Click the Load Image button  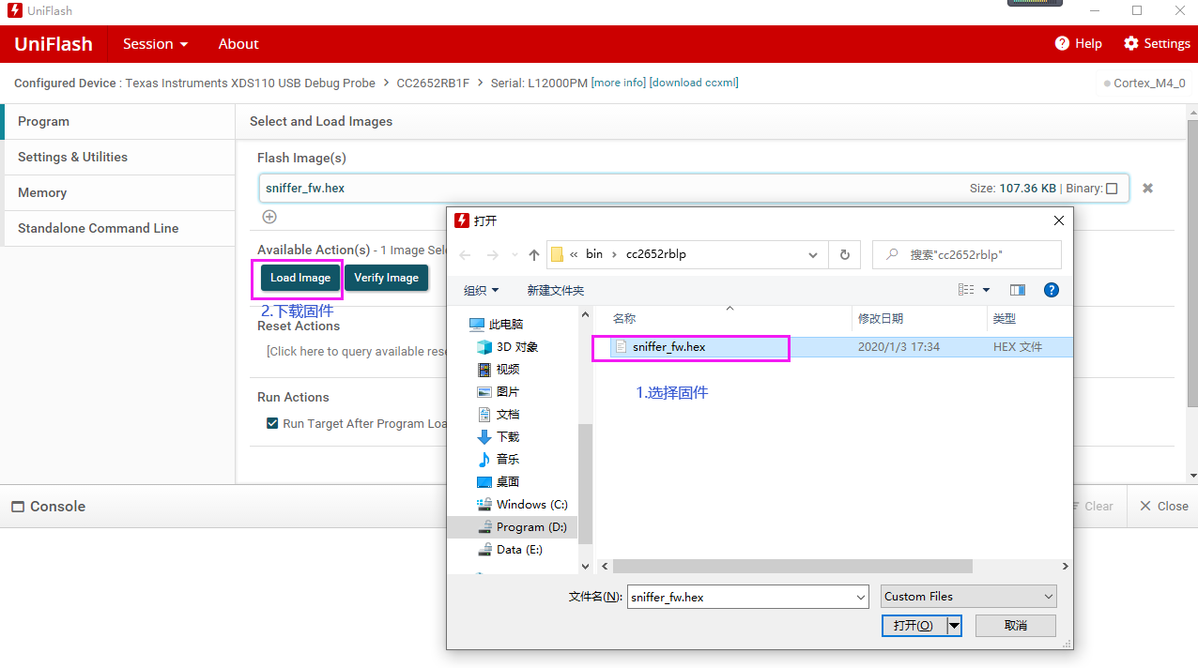[300, 278]
